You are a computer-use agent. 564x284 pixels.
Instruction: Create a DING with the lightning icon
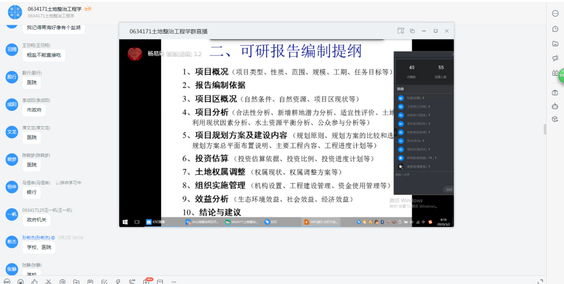pos(118,281)
